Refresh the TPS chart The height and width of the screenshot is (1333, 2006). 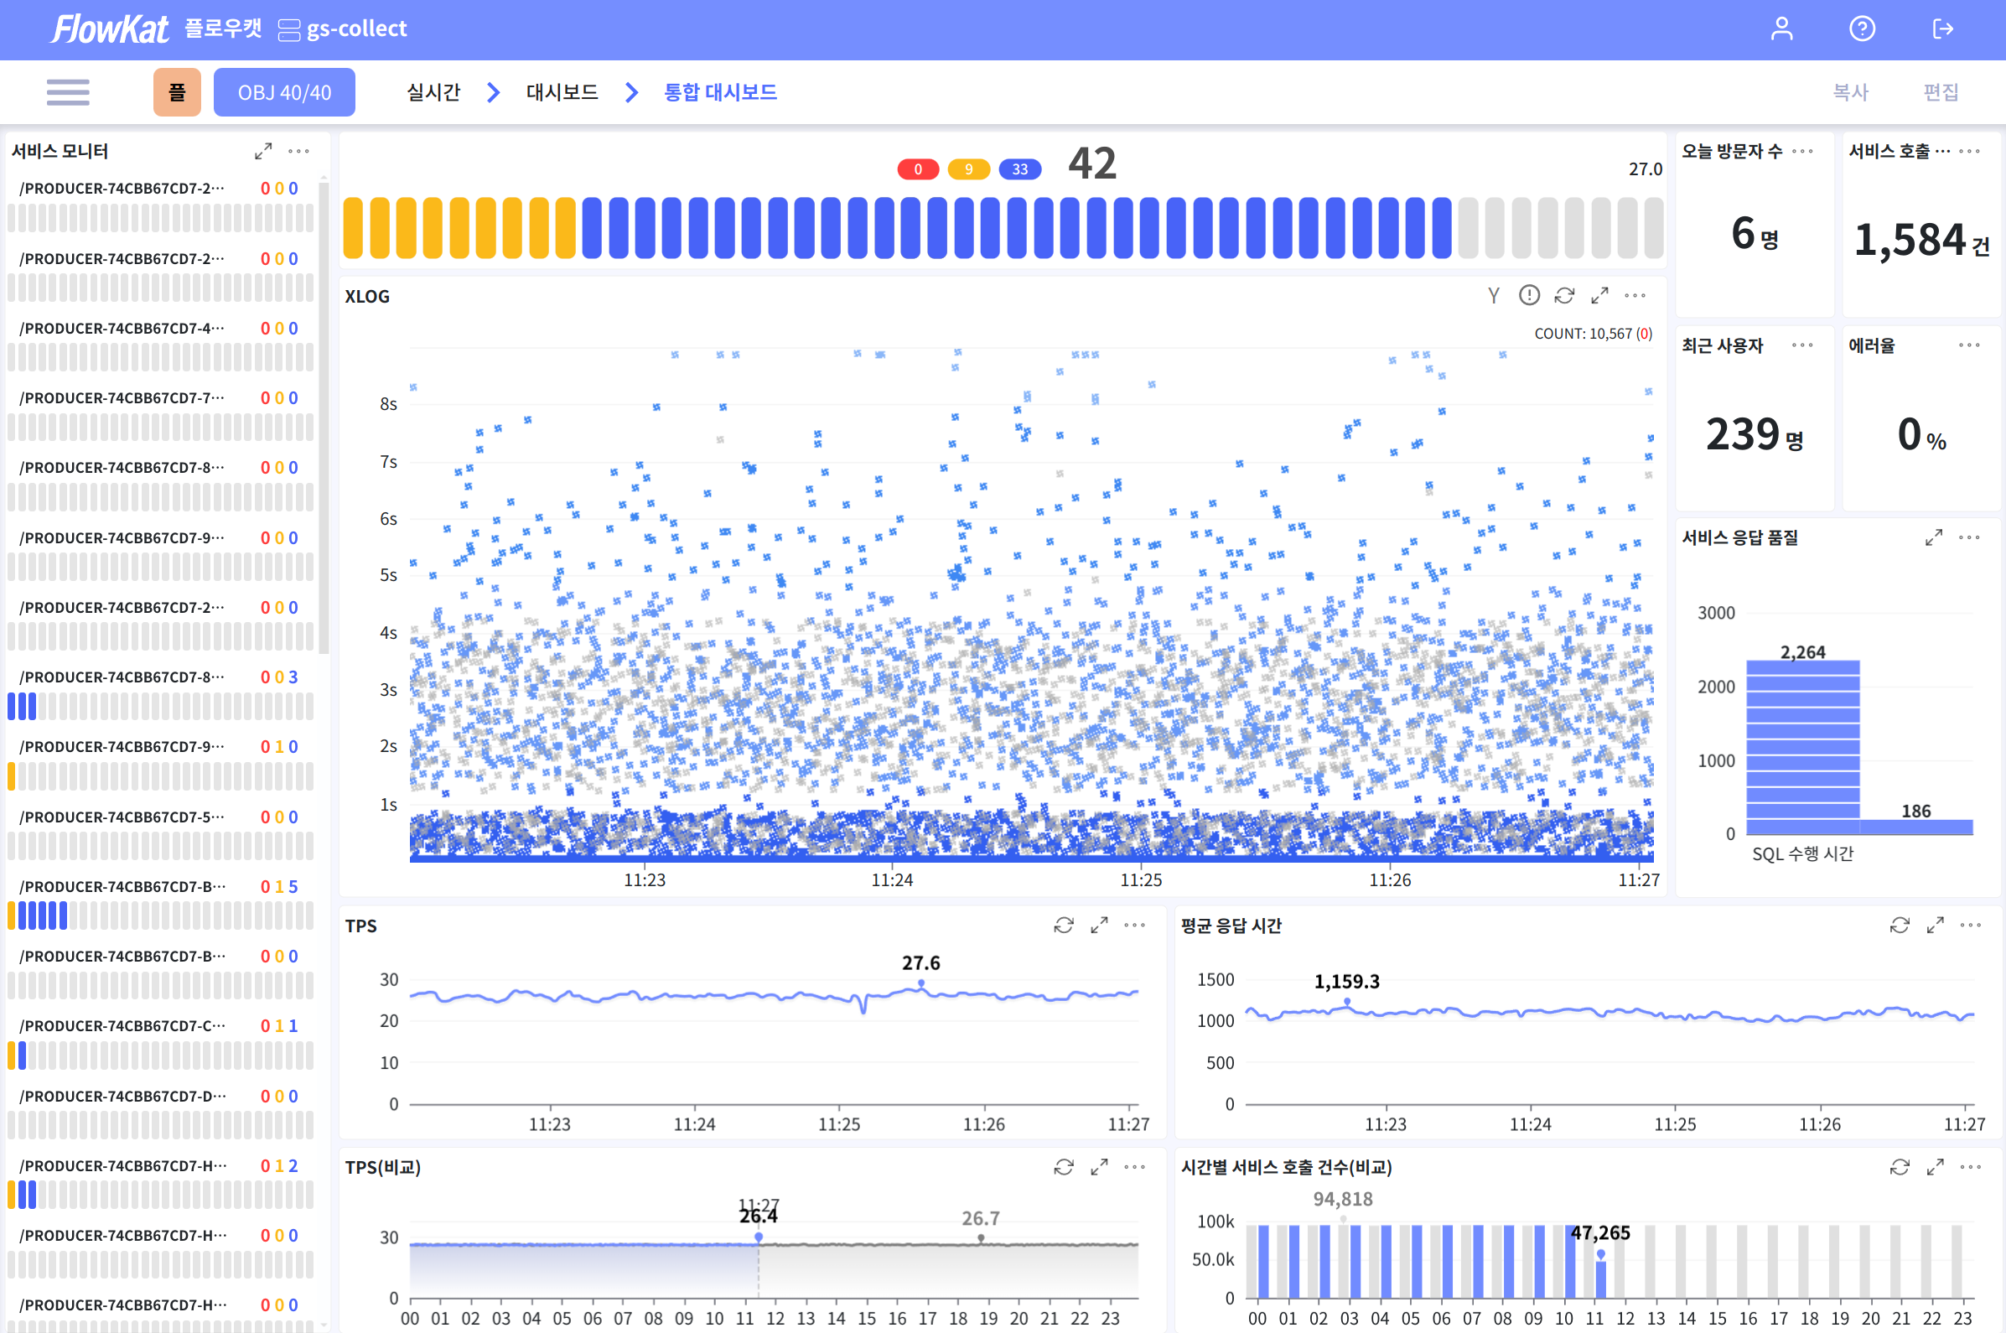pyautogui.click(x=1063, y=925)
